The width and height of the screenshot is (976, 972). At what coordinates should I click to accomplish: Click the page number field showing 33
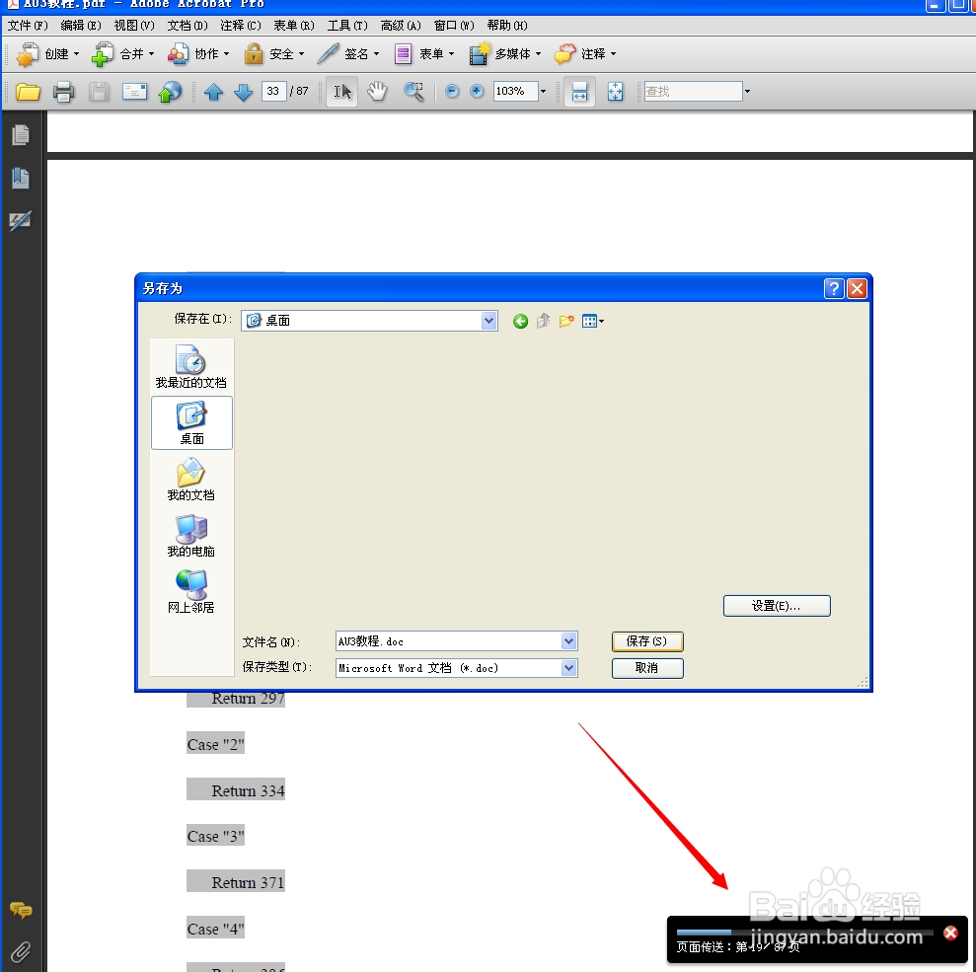[273, 92]
